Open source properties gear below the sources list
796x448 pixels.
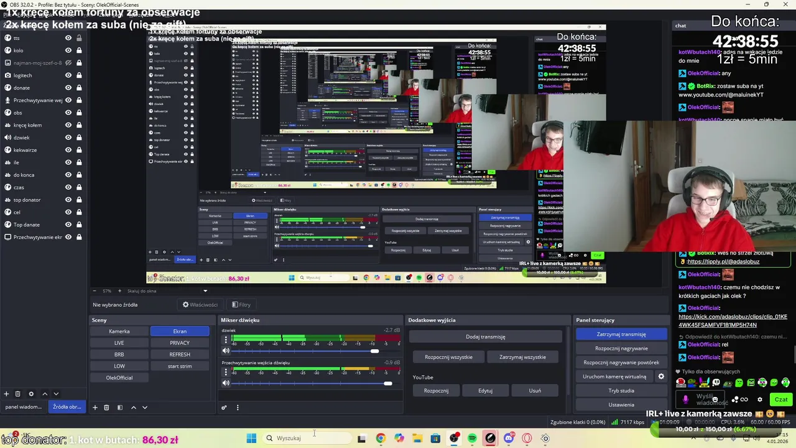[x=31, y=394]
